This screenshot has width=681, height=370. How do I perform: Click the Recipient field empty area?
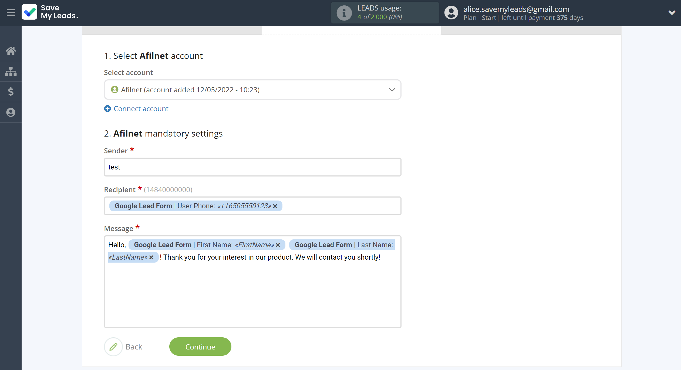[341, 206]
